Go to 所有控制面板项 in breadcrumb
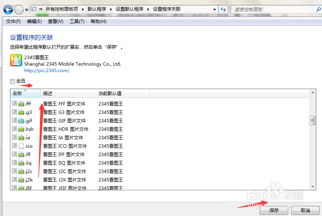The height and width of the screenshot is (216, 322). [x=62, y=9]
